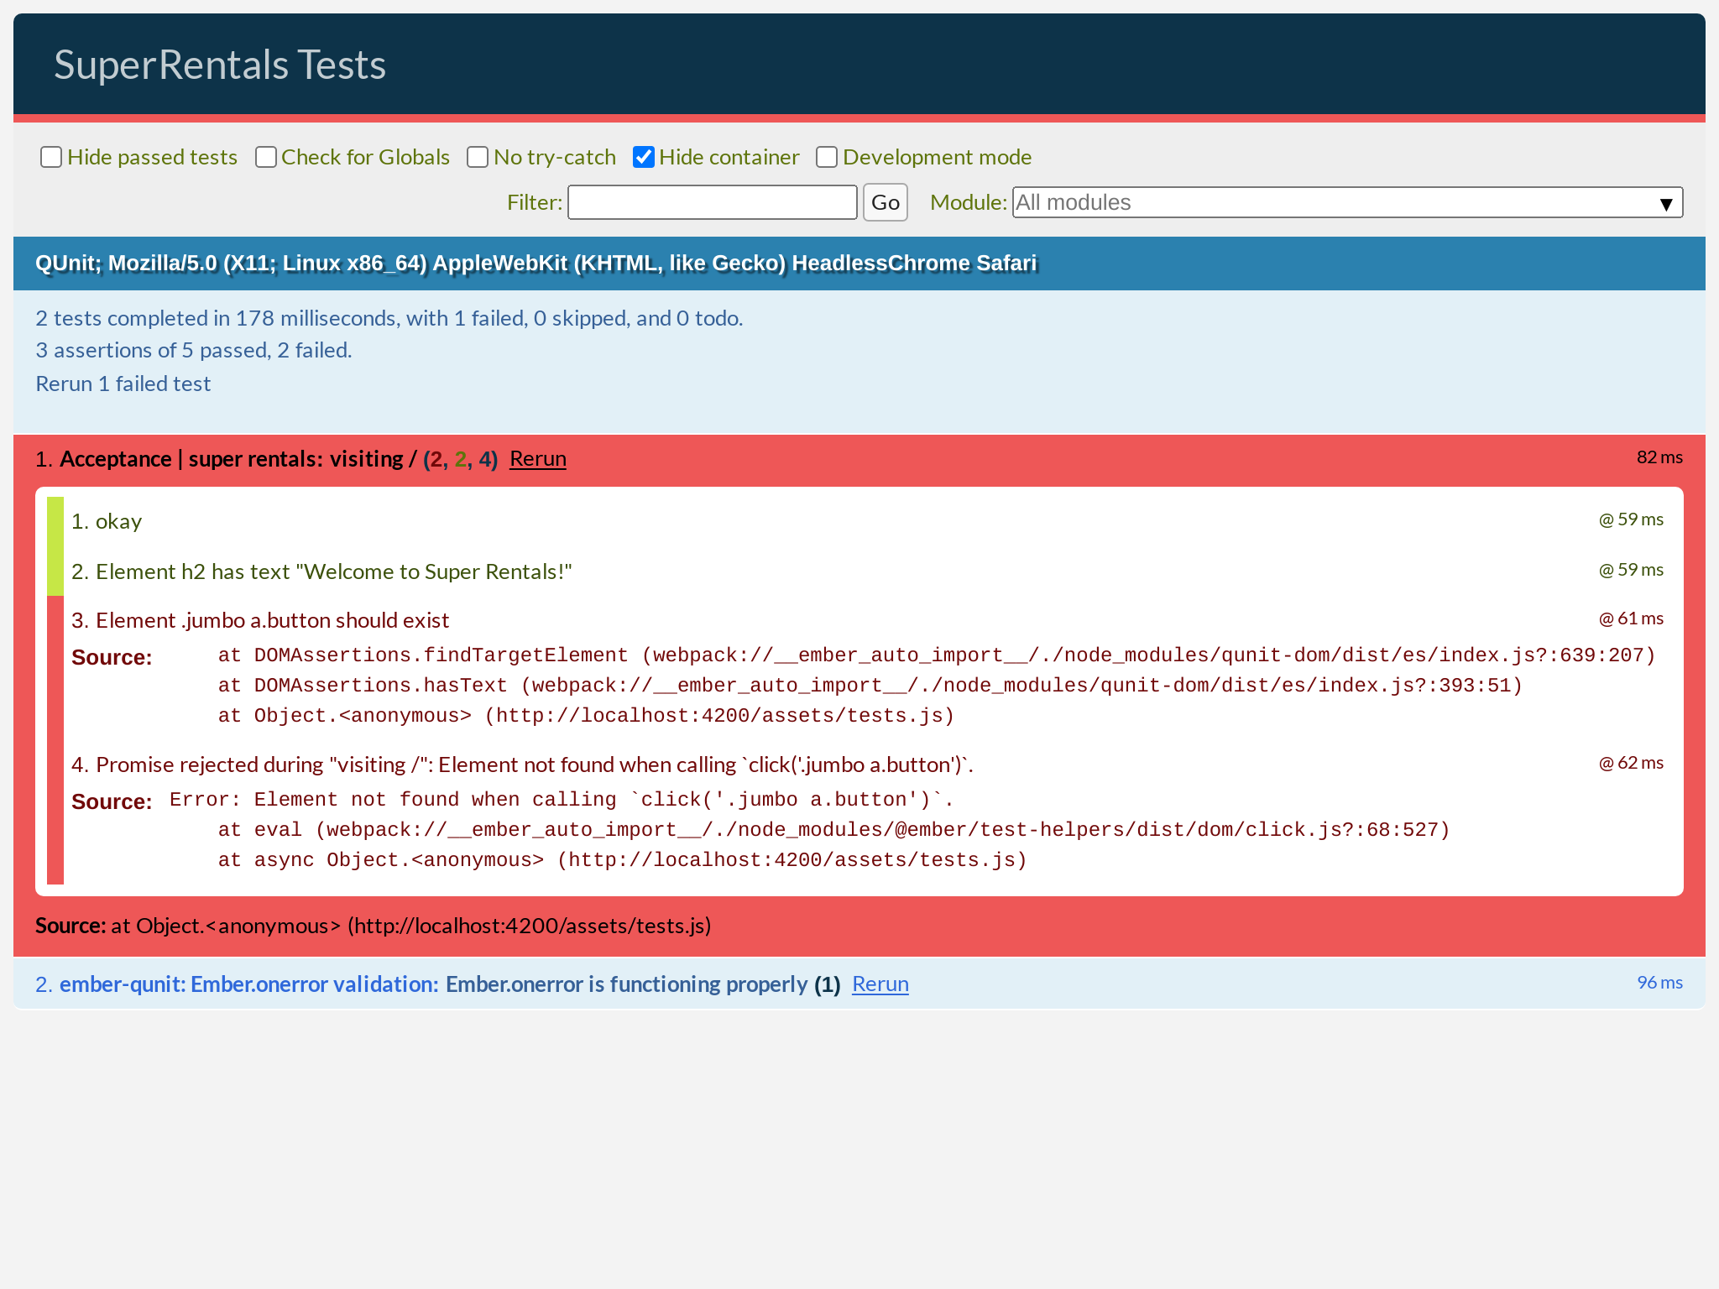1719x1289 pixels.
Task: Enable Development mode checkbox
Action: [x=827, y=157]
